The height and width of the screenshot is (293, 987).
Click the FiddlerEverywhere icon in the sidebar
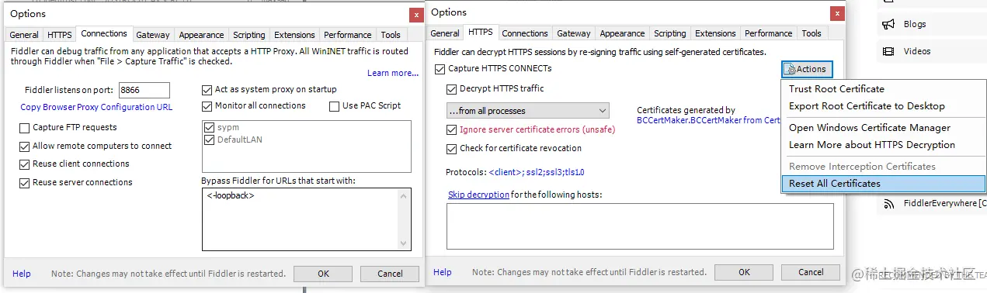[888, 204]
